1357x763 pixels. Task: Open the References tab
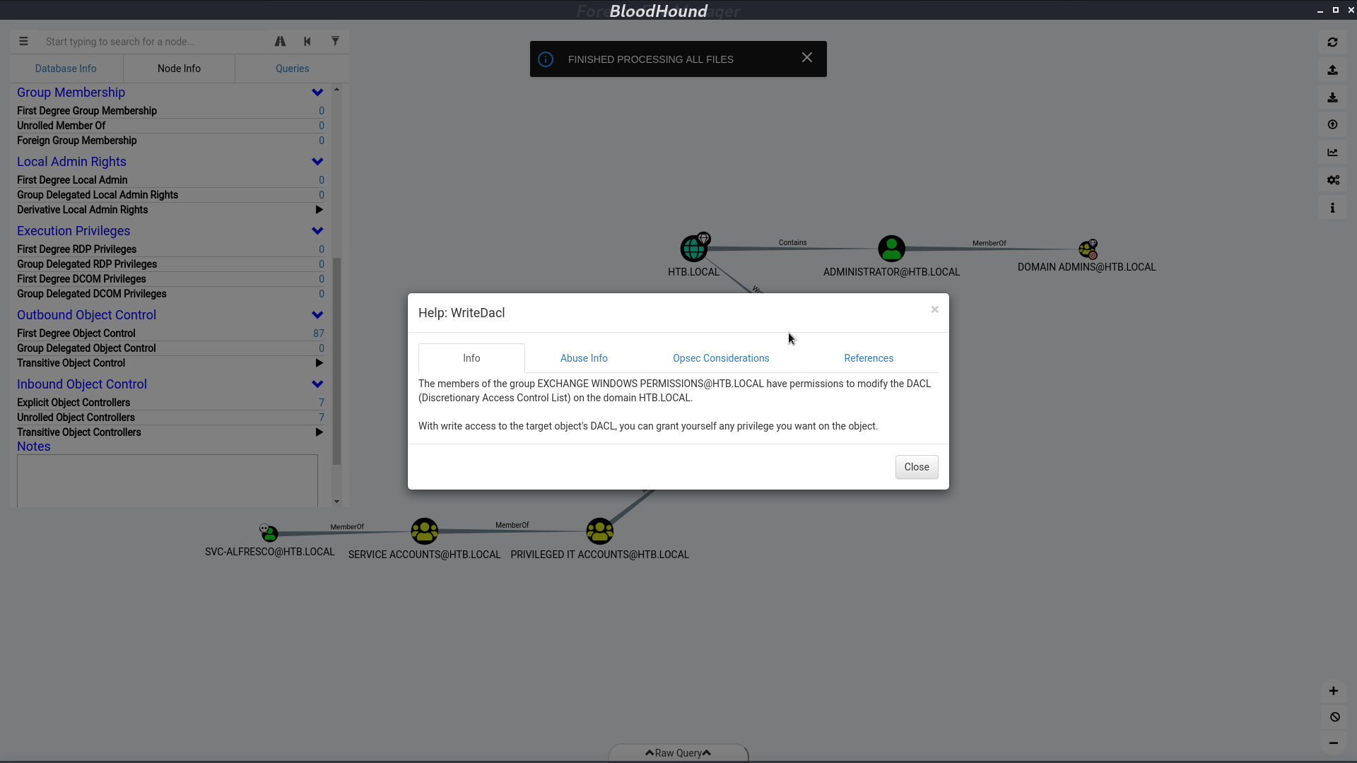coord(869,358)
